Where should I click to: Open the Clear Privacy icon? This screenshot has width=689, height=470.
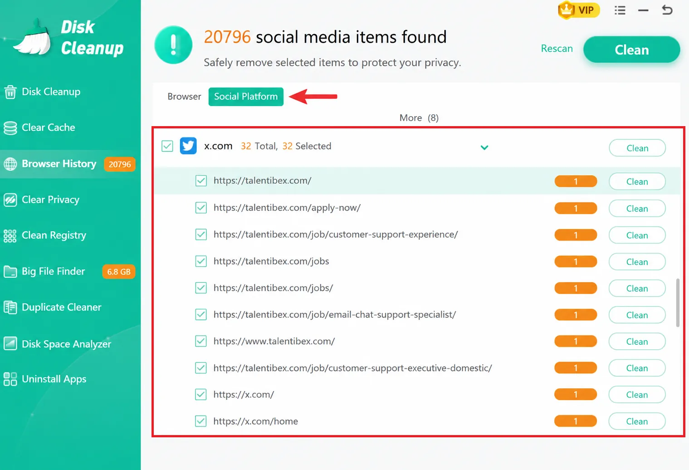point(10,200)
